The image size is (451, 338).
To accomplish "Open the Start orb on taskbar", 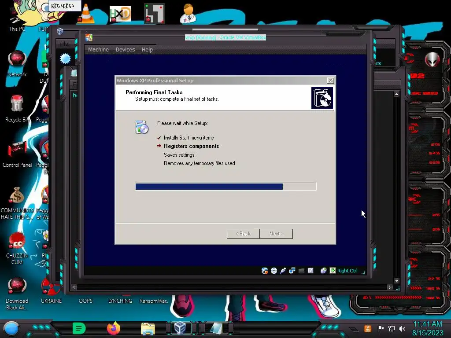I will coord(11,329).
